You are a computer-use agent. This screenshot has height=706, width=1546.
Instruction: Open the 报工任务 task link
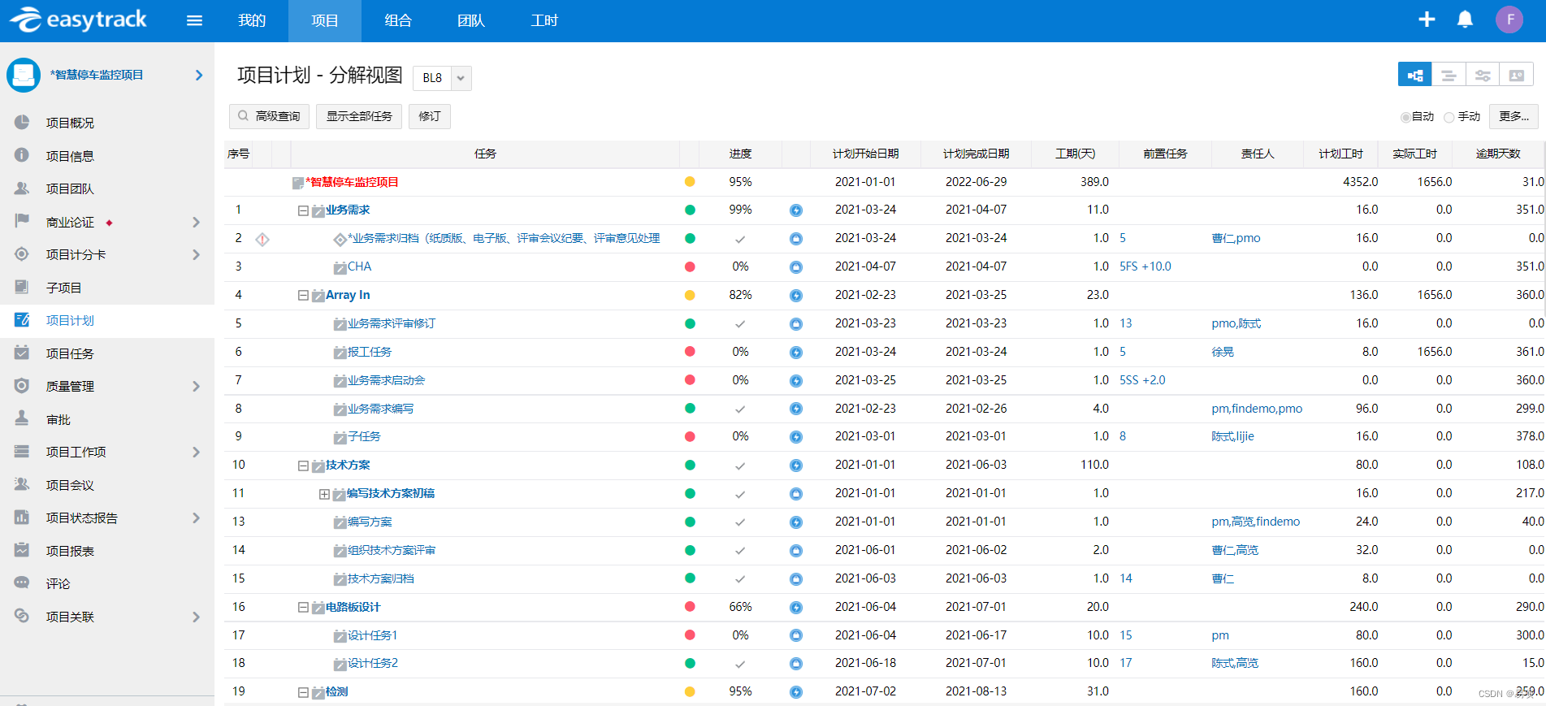pyautogui.click(x=370, y=352)
